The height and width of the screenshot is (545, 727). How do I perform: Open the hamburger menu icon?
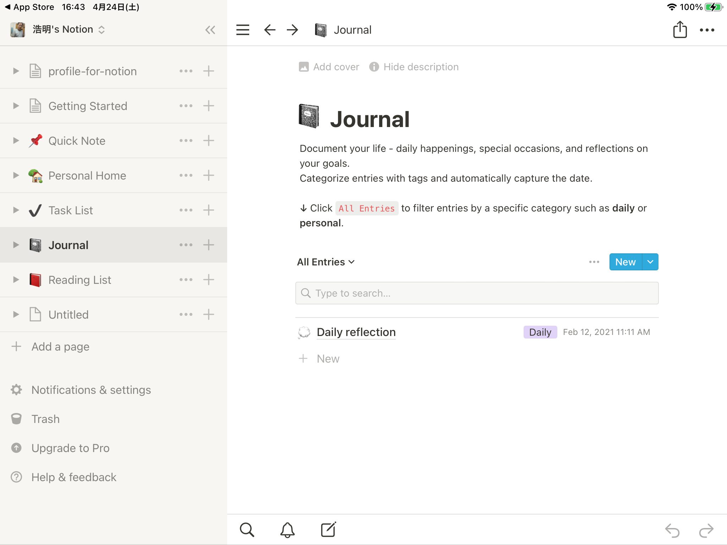[x=243, y=30]
